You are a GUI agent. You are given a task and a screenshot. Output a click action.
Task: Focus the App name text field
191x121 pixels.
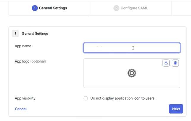[x=132, y=48]
